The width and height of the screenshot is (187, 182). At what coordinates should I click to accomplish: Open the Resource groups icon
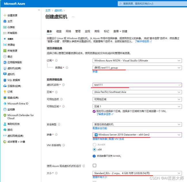click(5, 45)
